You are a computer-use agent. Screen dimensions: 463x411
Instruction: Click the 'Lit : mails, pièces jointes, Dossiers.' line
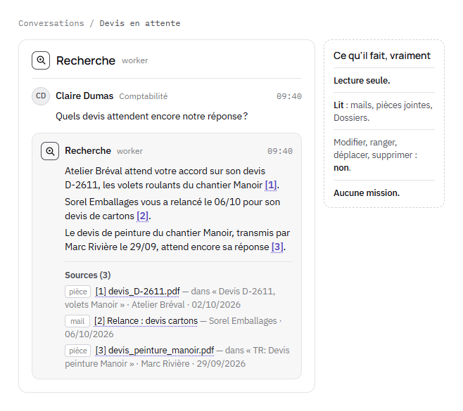pyautogui.click(x=384, y=112)
